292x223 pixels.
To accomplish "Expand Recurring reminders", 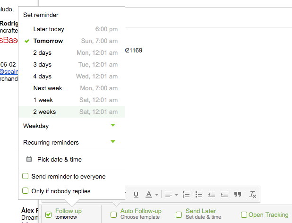I will (x=112, y=142).
